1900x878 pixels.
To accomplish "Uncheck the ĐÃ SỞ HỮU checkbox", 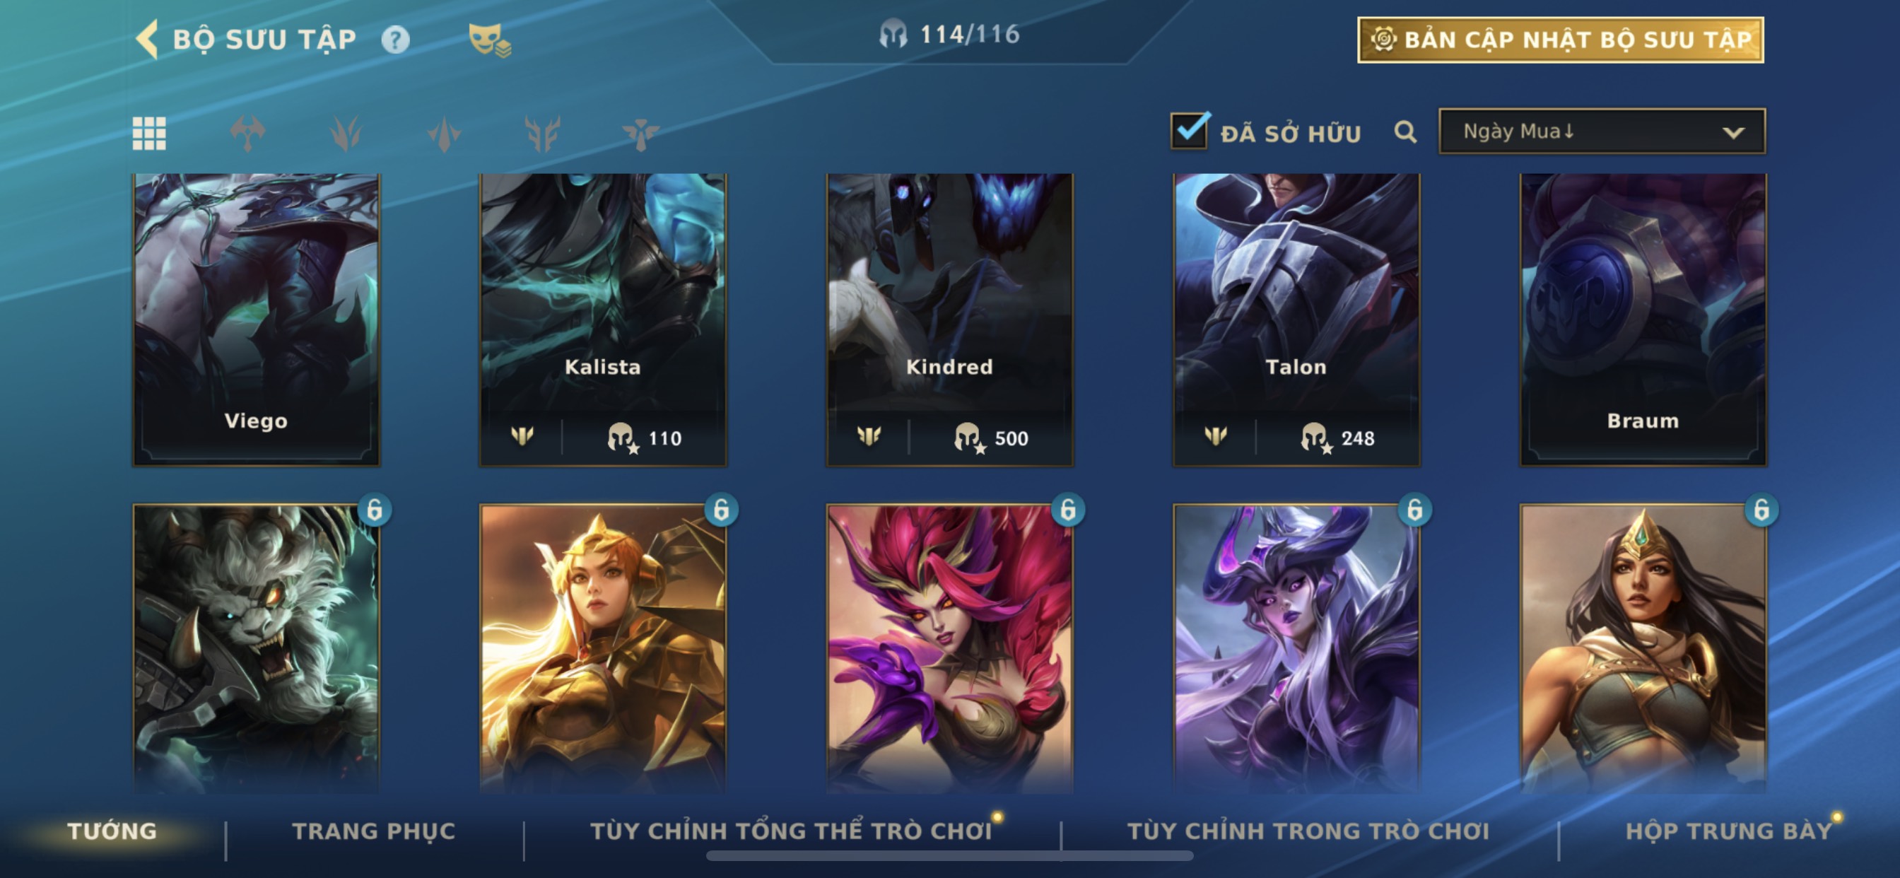I will 1190,131.
